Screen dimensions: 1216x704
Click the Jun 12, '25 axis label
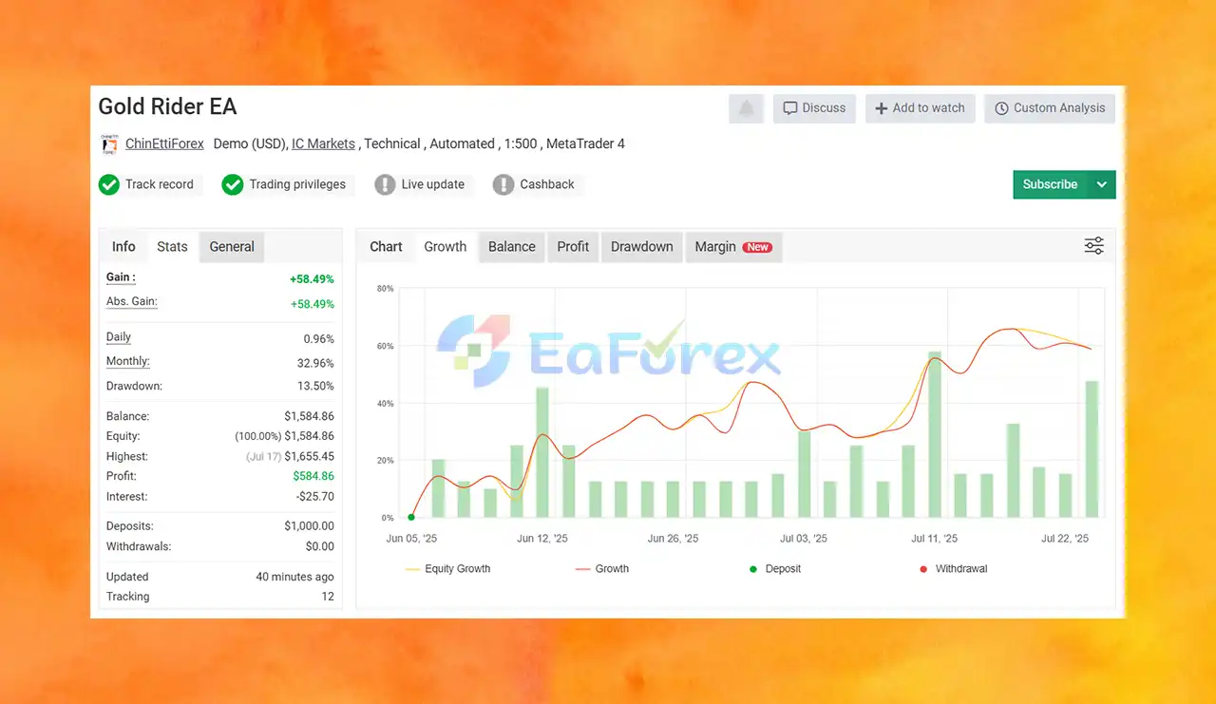coord(542,539)
